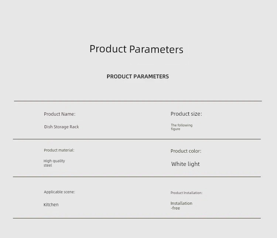Click the Applicable scene: label
The height and width of the screenshot is (238, 277).
pyautogui.click(x=59, y=192)
